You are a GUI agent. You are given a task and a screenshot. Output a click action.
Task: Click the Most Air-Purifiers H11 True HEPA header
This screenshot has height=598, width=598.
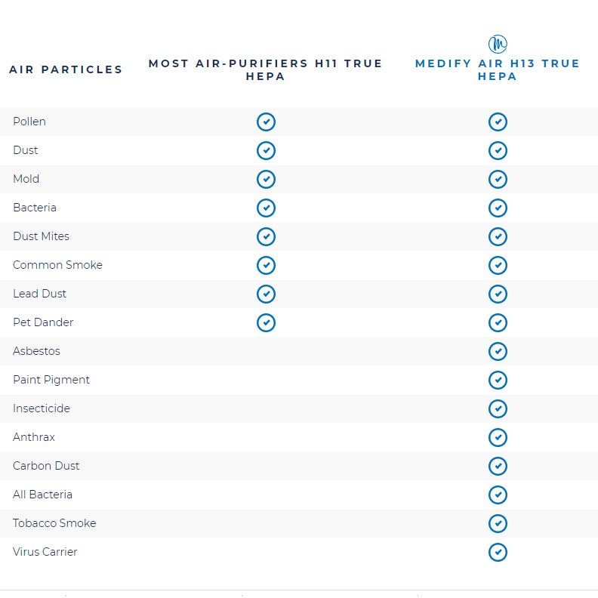click(x=266, y=69)
